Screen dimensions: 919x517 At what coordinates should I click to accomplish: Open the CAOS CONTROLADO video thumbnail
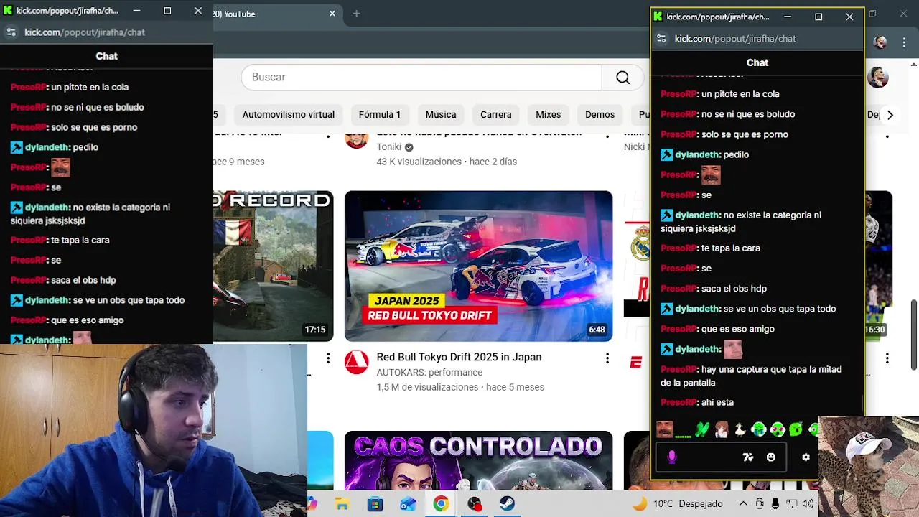click(x=478, y=460)
